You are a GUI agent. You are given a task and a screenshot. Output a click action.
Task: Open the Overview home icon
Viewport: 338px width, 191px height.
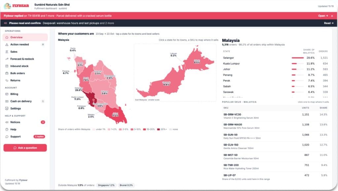point(7,37)
